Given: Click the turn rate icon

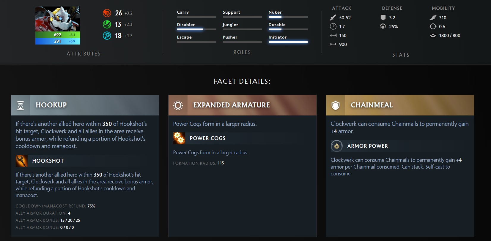Looking at the screenshot, I should click(x=433, y=26).
